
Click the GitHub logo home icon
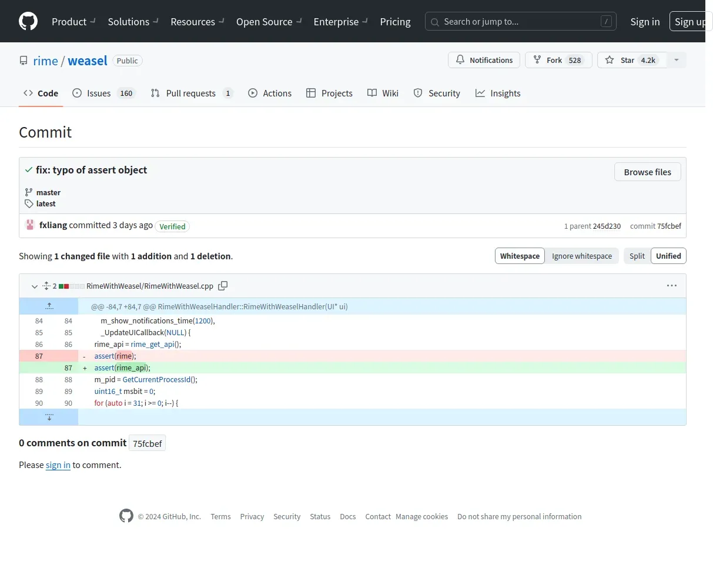[28, 21]
